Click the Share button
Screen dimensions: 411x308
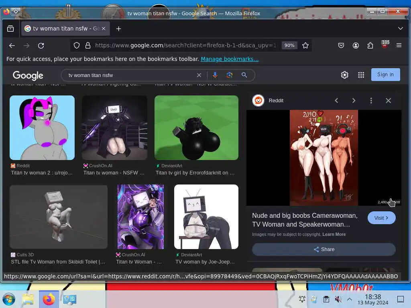(x=324, y=249)
